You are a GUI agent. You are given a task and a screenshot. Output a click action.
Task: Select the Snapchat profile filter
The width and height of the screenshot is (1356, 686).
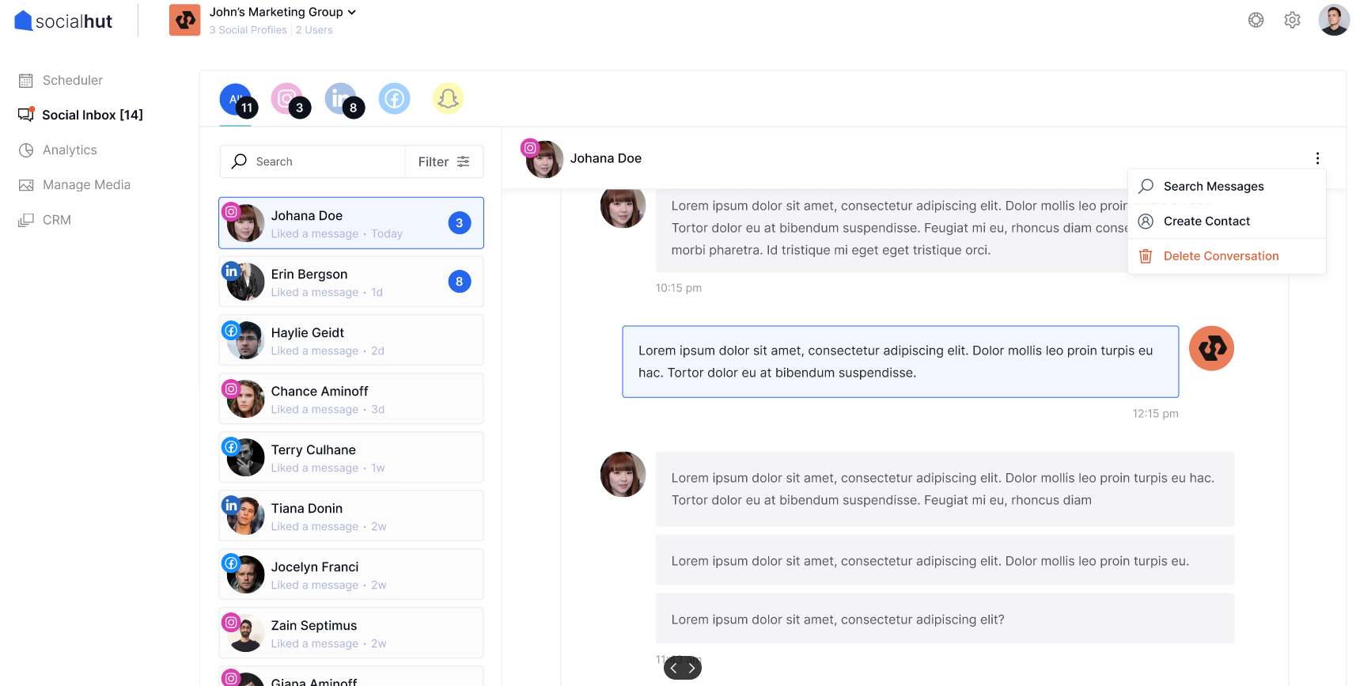[448, 99]
